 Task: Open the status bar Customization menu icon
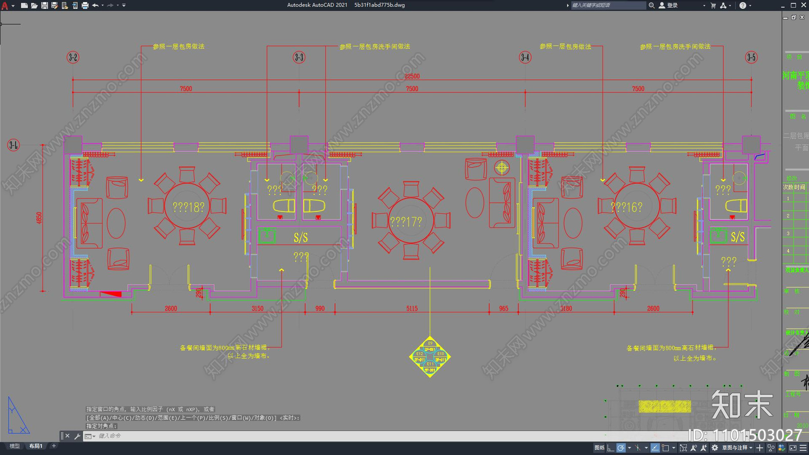tap(803, 448)
